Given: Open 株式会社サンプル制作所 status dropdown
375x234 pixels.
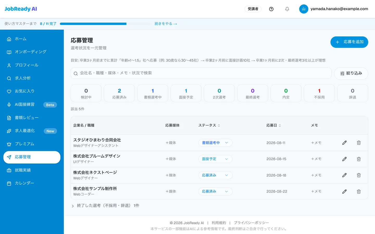Looking at the screenshot, I should [215, 191].
